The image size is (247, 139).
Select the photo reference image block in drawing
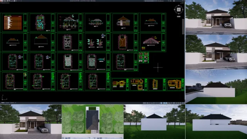coord(144,58)
